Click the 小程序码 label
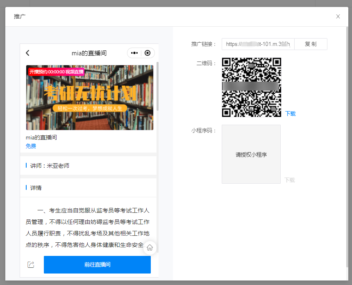 point(204,130)
